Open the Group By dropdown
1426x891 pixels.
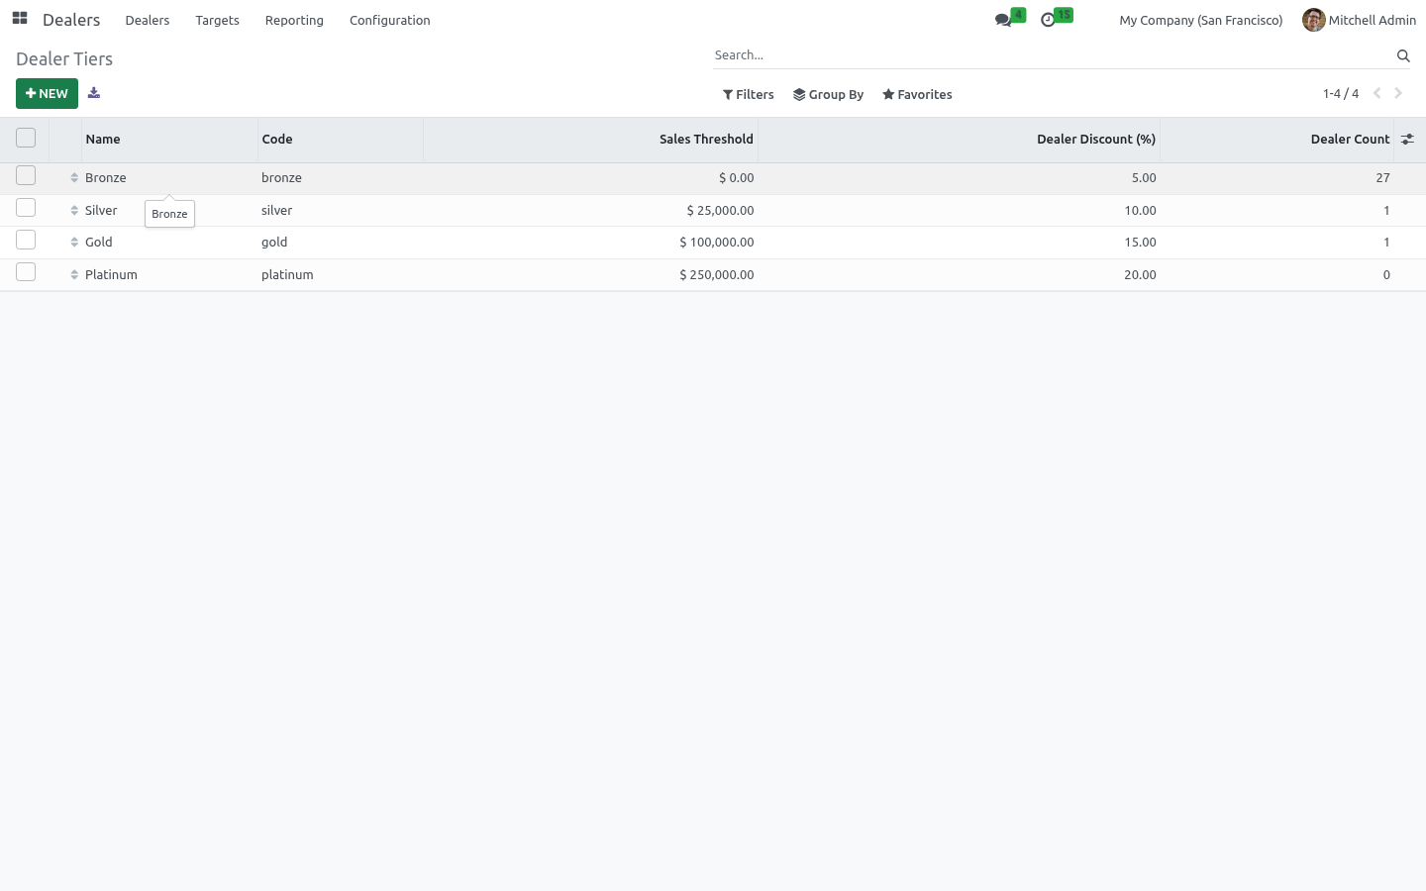(x=828, y=94)
